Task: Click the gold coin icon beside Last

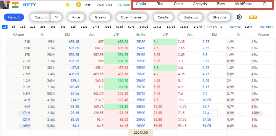Action: 78,5
